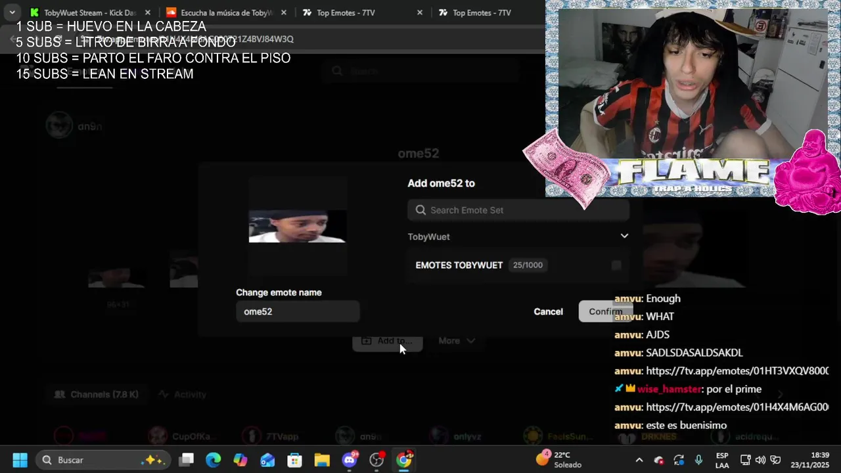Close the Escucha la música SoundCloud tab
The image size is (841, 473).
(284, 12)
